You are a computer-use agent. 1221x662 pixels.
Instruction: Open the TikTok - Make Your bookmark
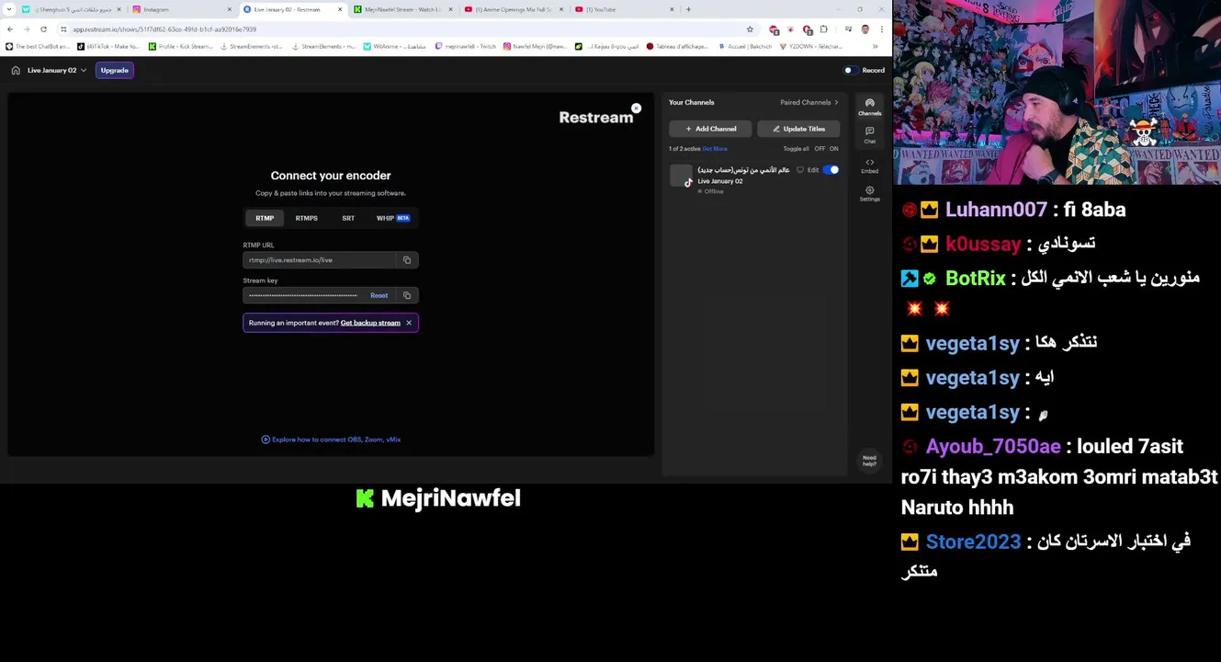point(108,46)
